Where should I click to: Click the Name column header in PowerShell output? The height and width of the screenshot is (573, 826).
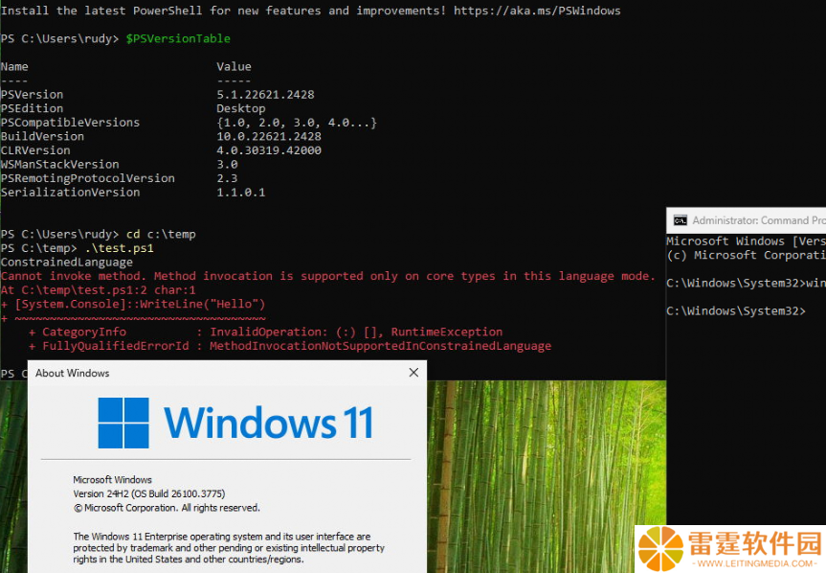[x=14, y=66]
